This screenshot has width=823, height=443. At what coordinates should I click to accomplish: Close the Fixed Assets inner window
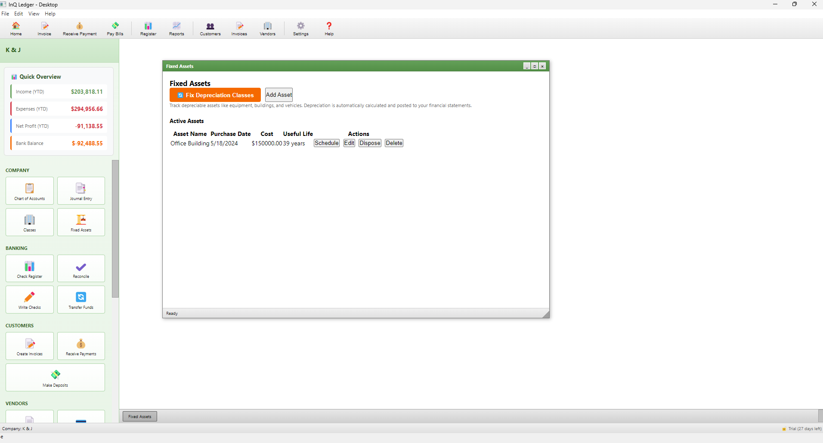[542, 66]
